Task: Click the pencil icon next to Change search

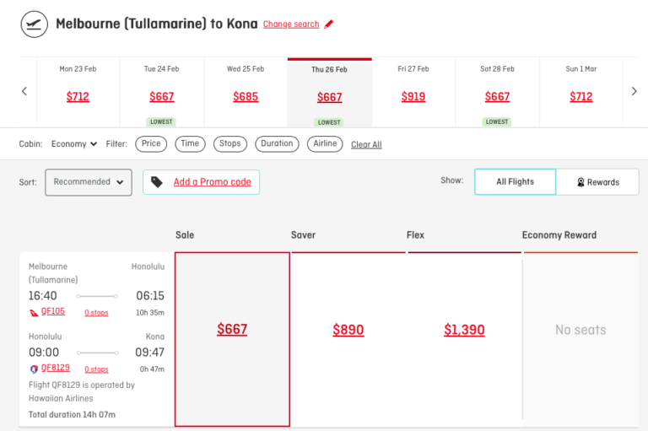Action: click(x=329, y=24)
